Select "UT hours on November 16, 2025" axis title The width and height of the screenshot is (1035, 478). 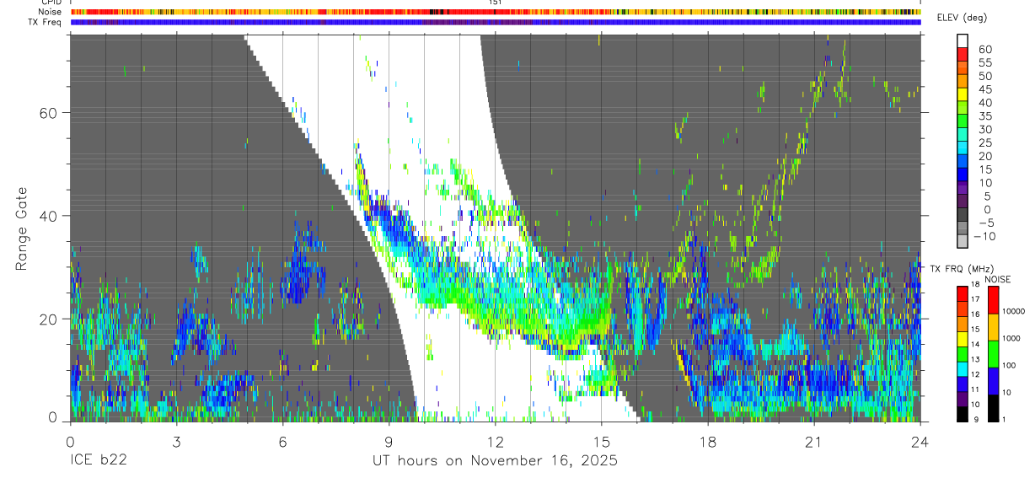click(x=496, y=461)
